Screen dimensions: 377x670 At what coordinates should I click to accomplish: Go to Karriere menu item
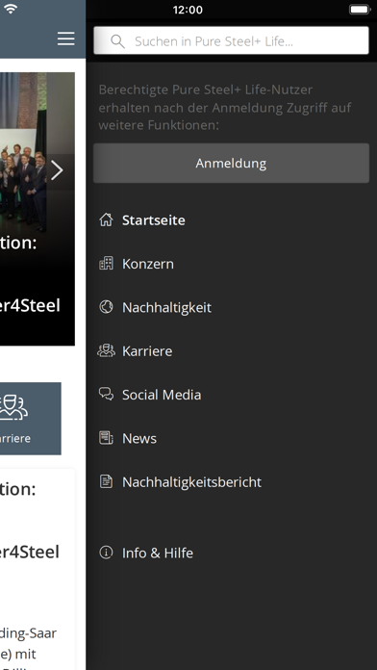pos(147,350)
